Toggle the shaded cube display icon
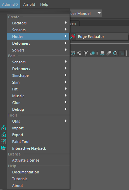This screenshot has width=129, height=190. [x=73, y=53]
